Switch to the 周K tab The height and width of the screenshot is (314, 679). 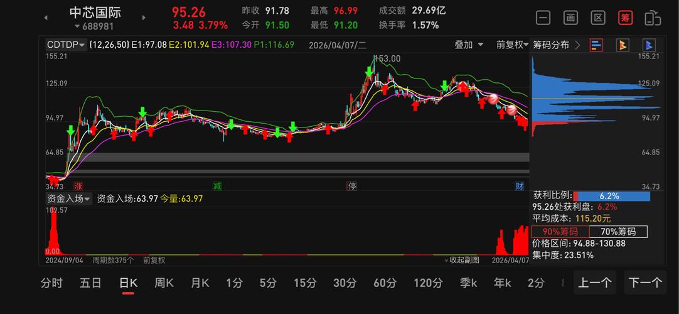click(x=164, y=283)
